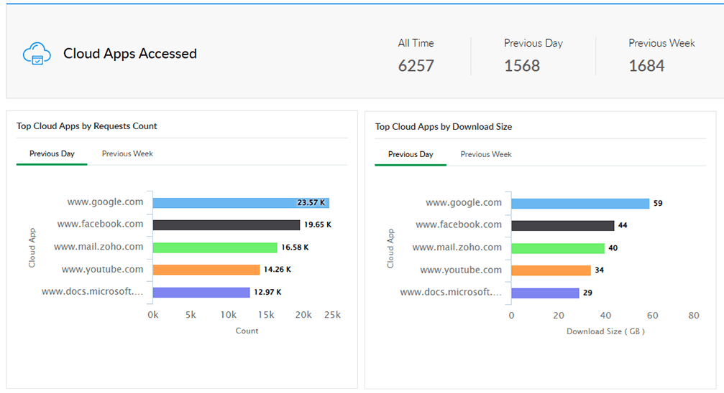Click the blue google.com download size bar
This screenshot has width=724, height=393.
click(x=580, y=203)
